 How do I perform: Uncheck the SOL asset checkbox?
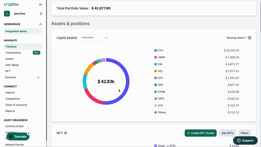tap(156, 71)
